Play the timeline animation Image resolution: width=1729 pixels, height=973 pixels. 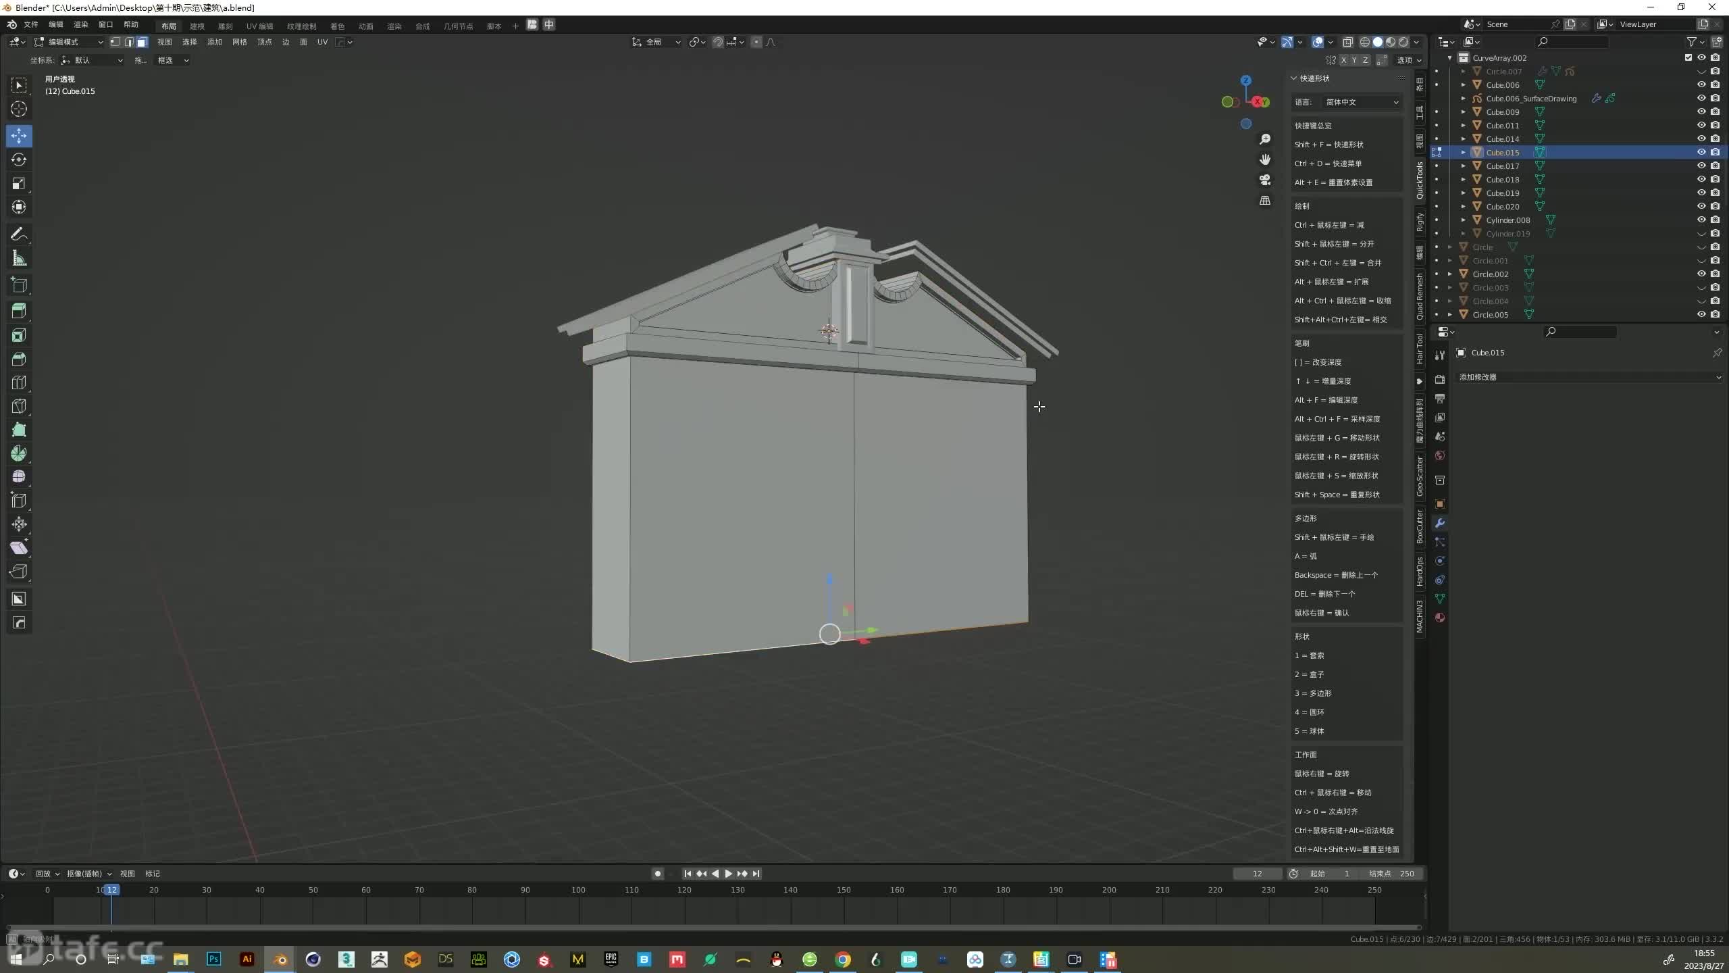tap(728, 874)
